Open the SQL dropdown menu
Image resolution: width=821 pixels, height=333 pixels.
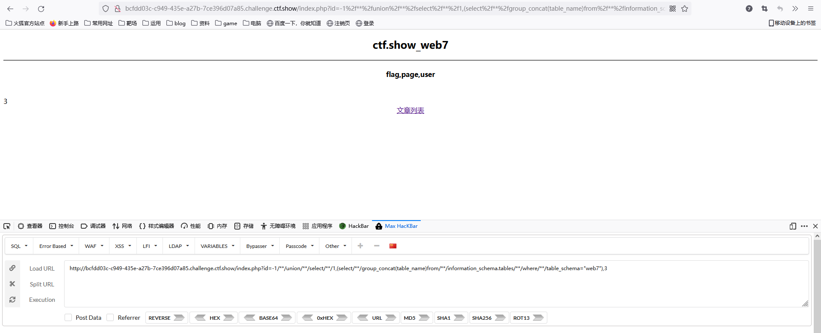(19, 246)
